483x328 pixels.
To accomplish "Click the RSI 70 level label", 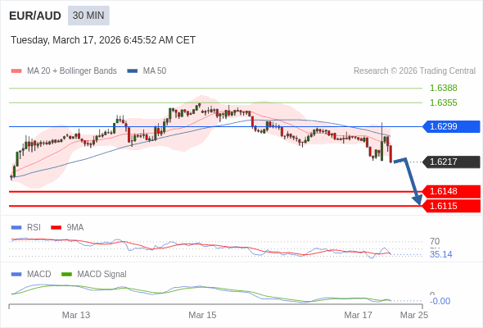I will [x=435, y=241].
